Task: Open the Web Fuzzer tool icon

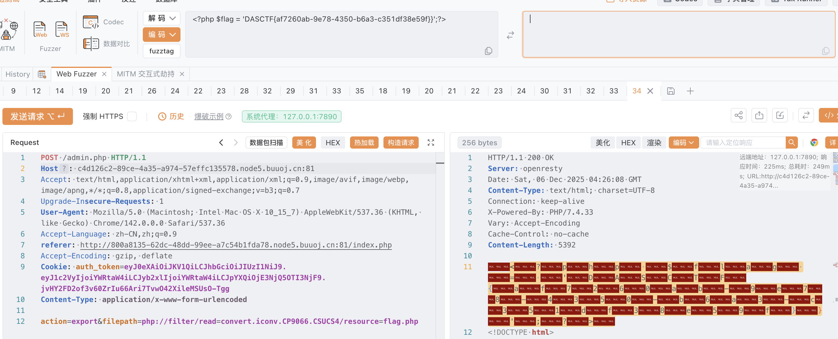Action: pyautogui.click(x=40, y=29)
